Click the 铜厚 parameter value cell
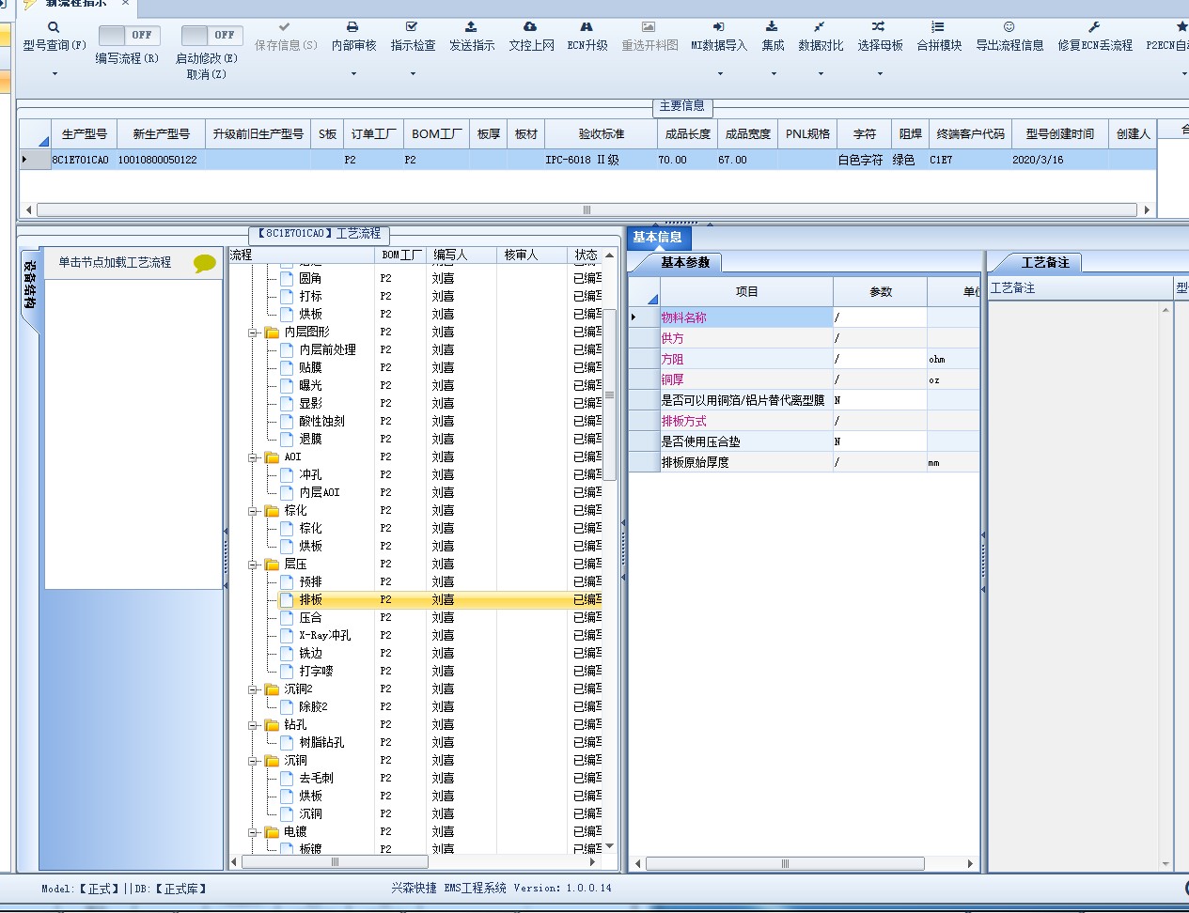Viewport: 1189px width, 913px height. (x=880, y=379)
